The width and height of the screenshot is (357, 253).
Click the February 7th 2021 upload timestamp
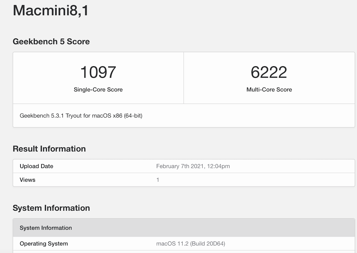tap(193, 166)
